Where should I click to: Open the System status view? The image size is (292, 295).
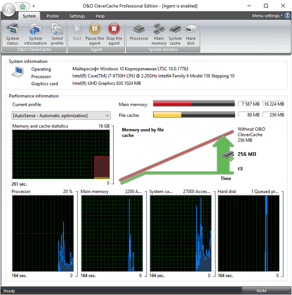tap(12, 34)
